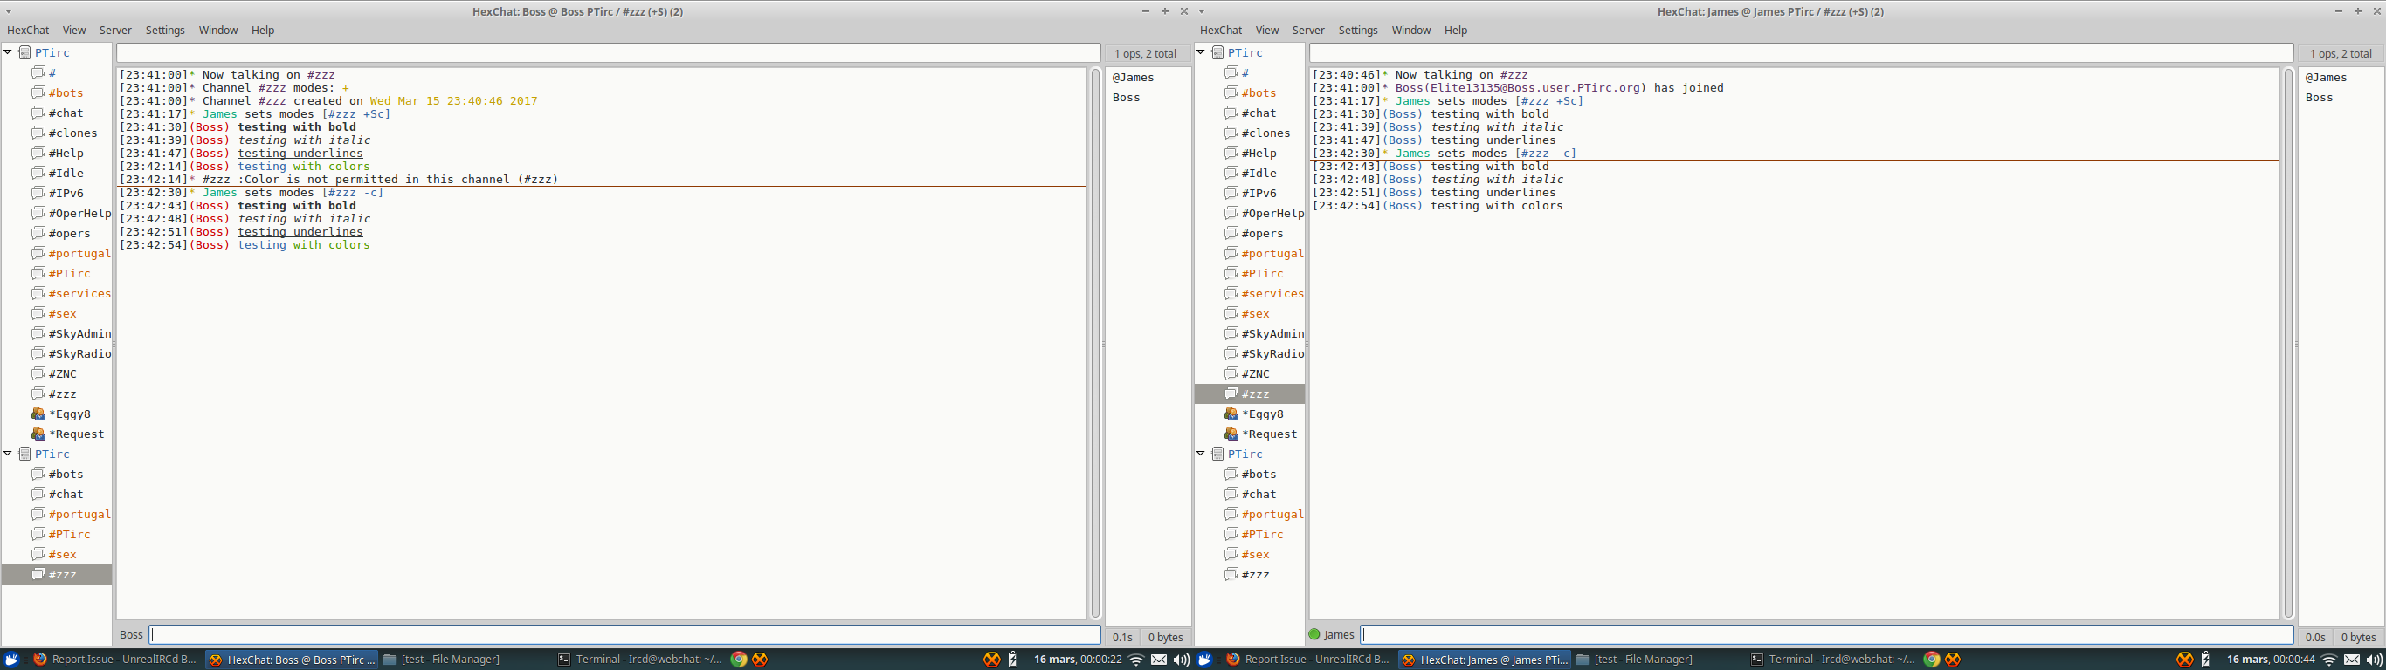The image size is (2386, 670).
Task: Open the applications menu left of the Boss taskbar
Action: (x=11, y=659)
